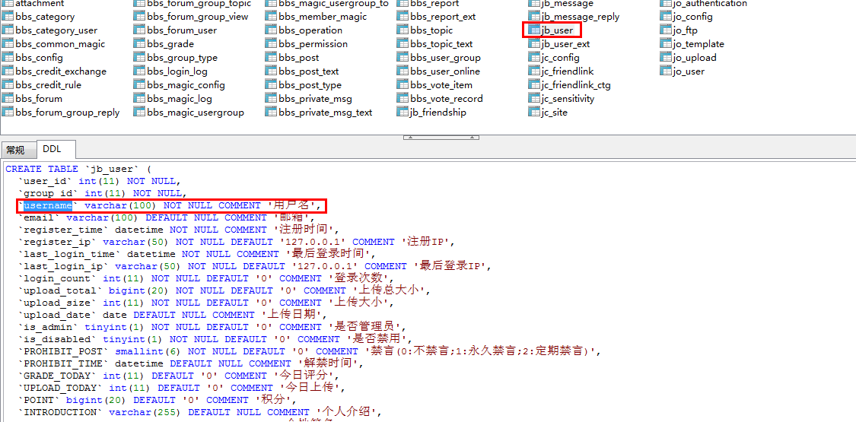Click the table icon beside bbs_private_msg_text

[271, 113]
